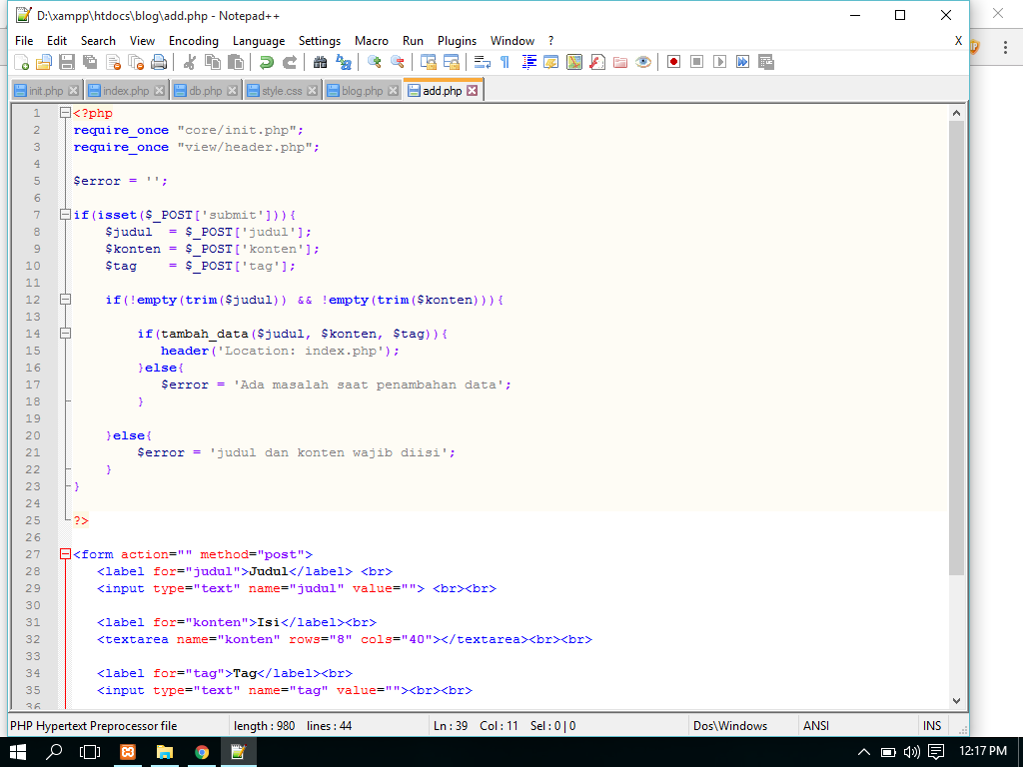
Task: Open the Function List icon
Action: [x=597, y=62]
